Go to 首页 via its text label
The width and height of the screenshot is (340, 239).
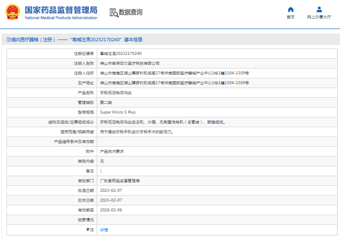coord(291,17)
